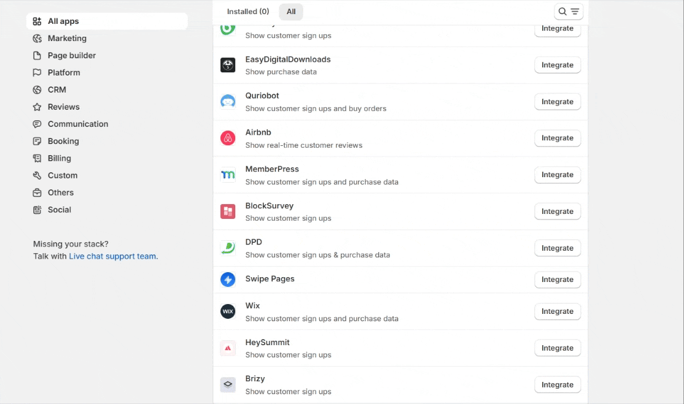The height and width of the screenshot is (404, 684).
Task: Click 'Show customer sign ups and buy orders' text
Action: tap(316, 109)
